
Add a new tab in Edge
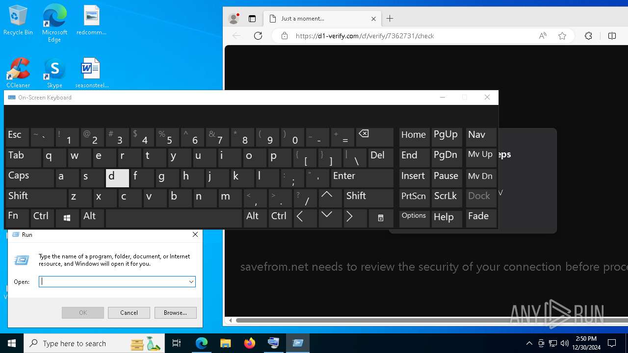pyautogui.click(x=390, y=19)
